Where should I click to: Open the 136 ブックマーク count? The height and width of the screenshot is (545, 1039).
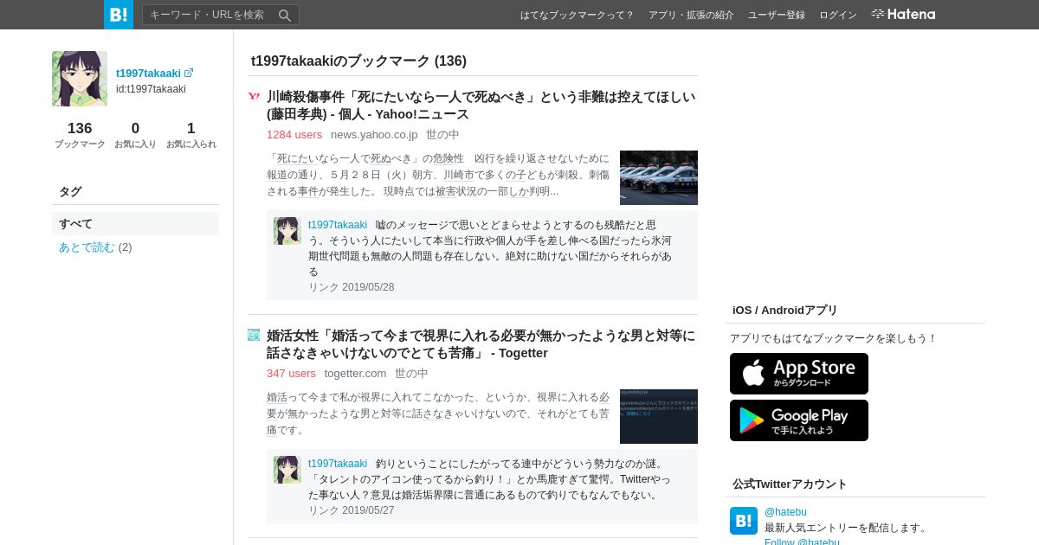click(x=80, y=135)
